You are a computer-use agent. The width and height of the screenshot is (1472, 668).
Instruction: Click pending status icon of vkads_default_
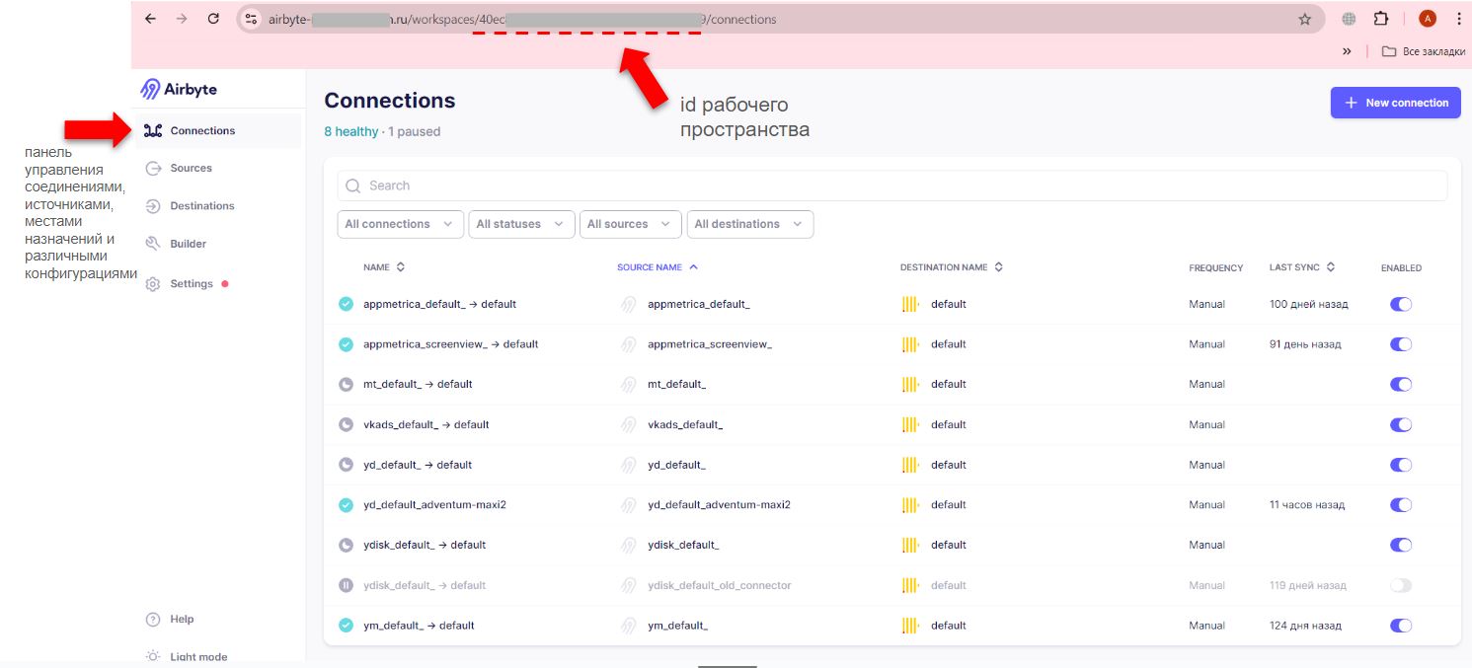click(346, 424)
